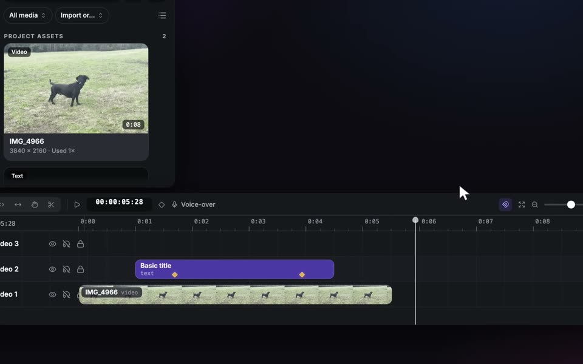Select the Basic title text clip
Screen dimensions: 583x364
click(x=234, y=269)
